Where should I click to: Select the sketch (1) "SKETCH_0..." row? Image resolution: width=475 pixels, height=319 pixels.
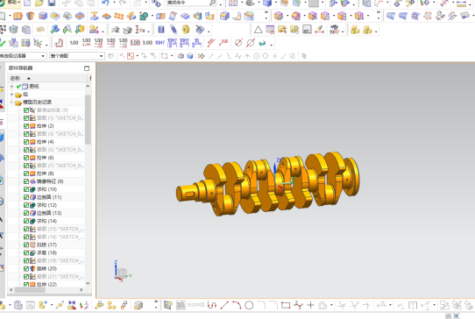(54, 118)
